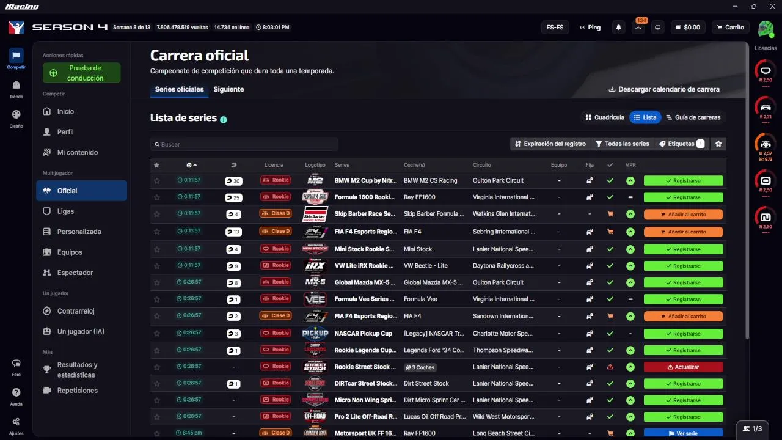Toggle the favorites-only star filter button
The width and height of the screenshot is (782, 440).
[x=718, y=144]
